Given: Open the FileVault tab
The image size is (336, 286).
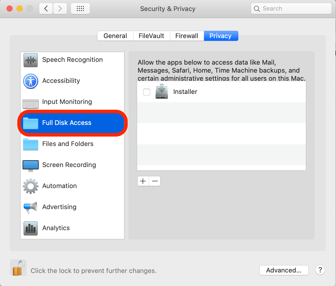Looking at the screenshot, I should (x=151, y=36).
